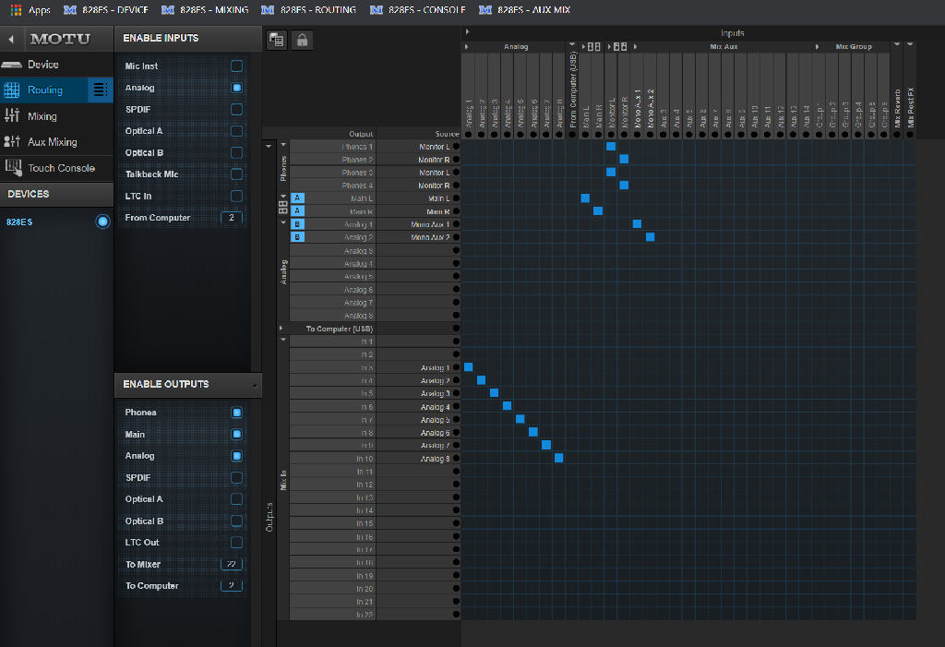Click the 828ES device name

tap(19, 222)
